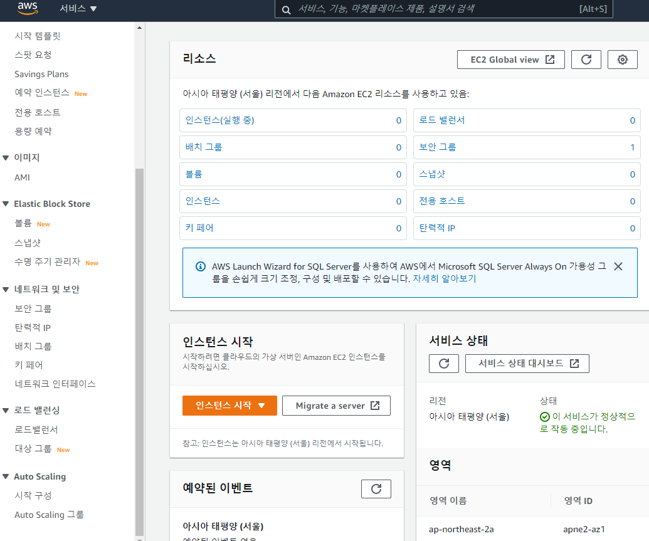Image resolution: width=649 pixels, height=541 pixels.
Task: Click the search magnifier icon
Action: tap(286, 9)
